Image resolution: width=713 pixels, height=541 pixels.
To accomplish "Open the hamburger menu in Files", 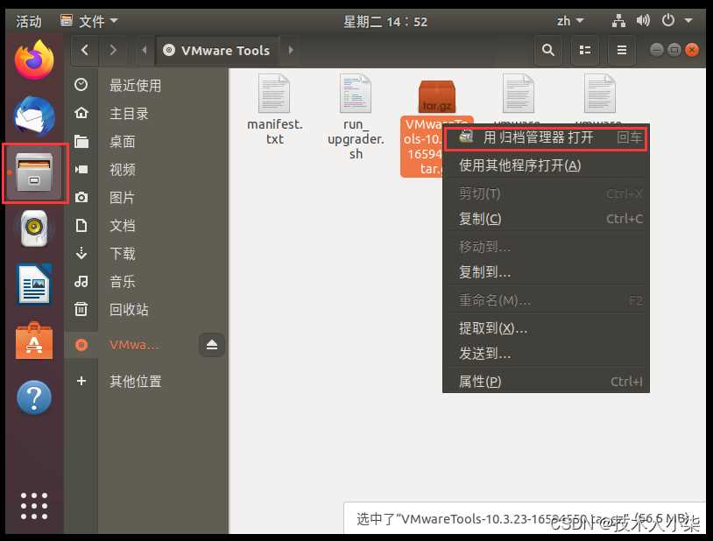I will point(622,50).
